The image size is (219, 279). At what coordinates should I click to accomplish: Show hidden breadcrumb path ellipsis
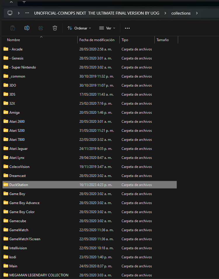coord(27,13)
